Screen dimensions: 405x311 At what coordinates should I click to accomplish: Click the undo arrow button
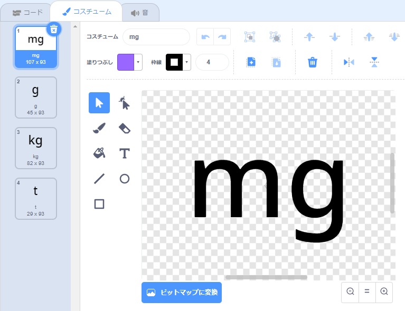click(205, 37)
